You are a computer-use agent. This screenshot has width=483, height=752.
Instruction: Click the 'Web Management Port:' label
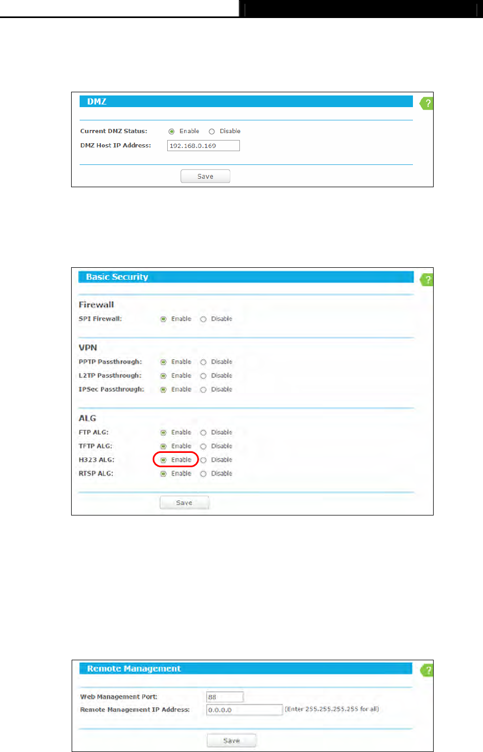[119, 697]
